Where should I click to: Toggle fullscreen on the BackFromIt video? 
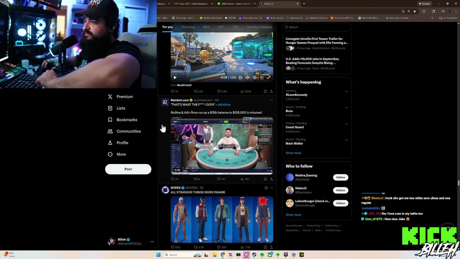click(x=268, y=78)
